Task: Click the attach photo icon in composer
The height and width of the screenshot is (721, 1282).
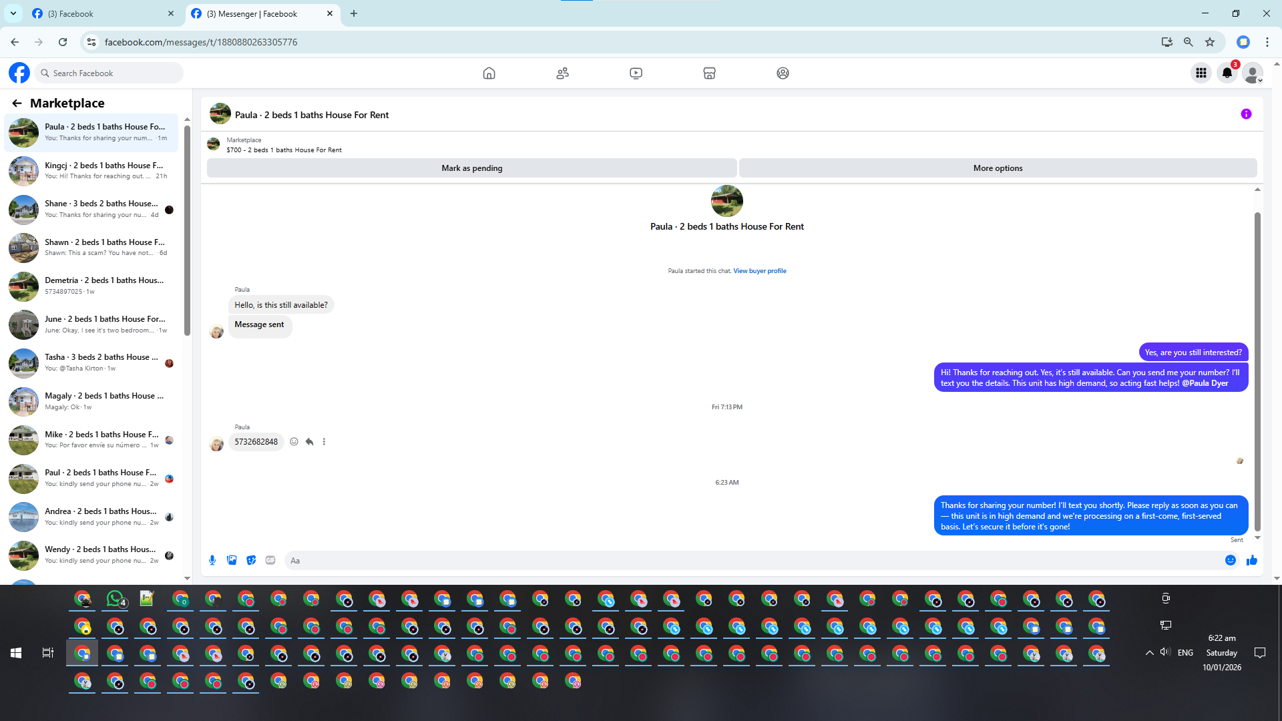Action: (x=232, y=561)
